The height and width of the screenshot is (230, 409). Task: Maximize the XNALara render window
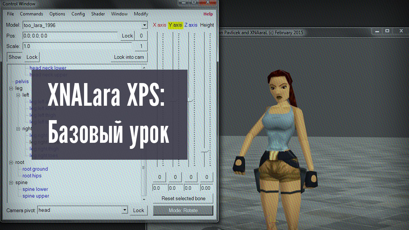(387, 31)
